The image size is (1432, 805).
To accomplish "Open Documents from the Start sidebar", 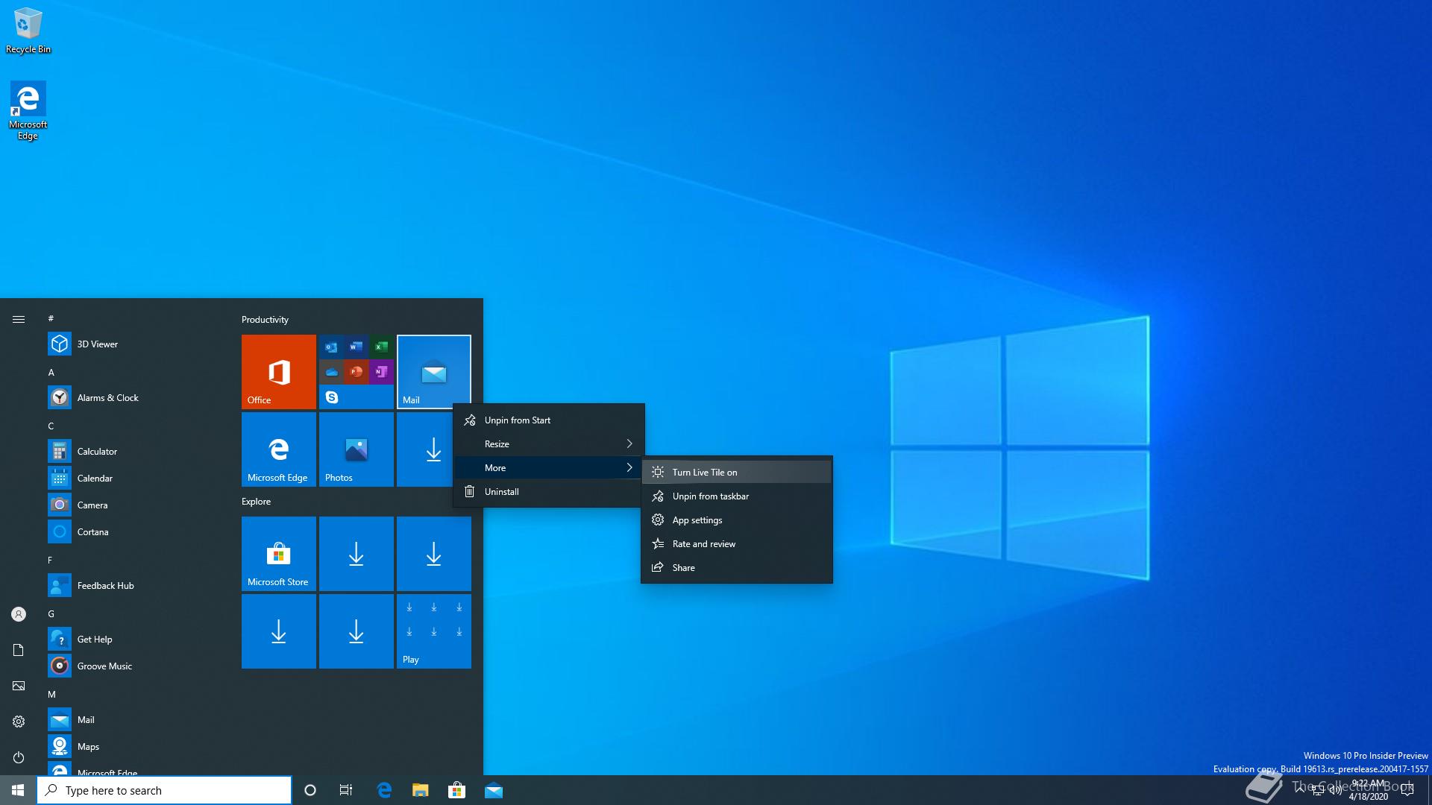I will pos(19,650).
